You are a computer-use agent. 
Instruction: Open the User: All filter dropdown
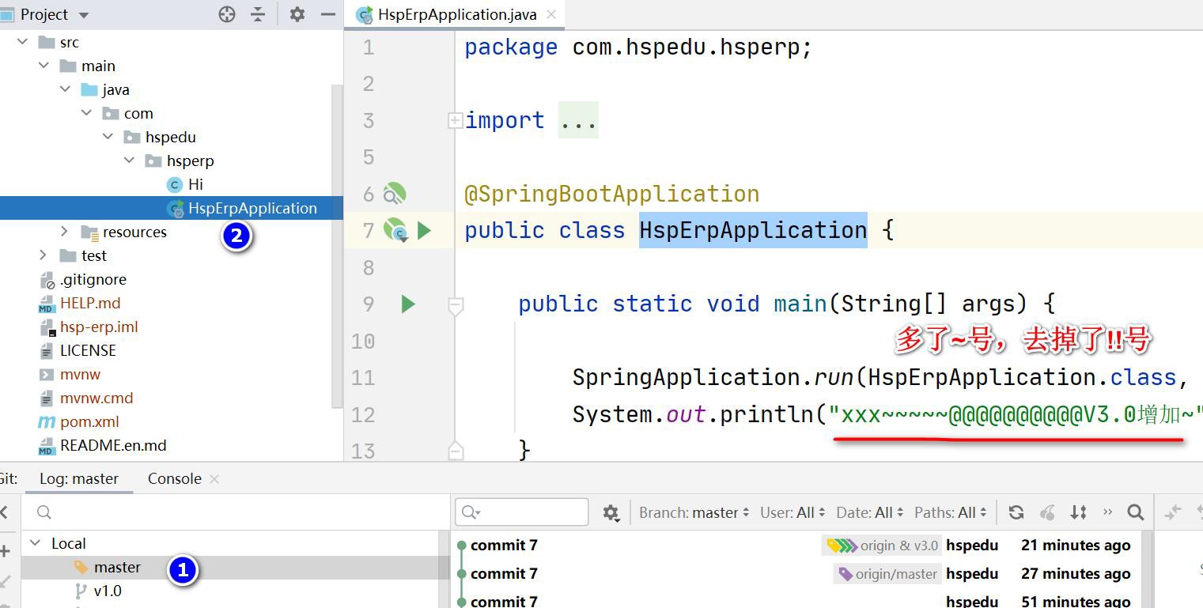tap(792, 512)
